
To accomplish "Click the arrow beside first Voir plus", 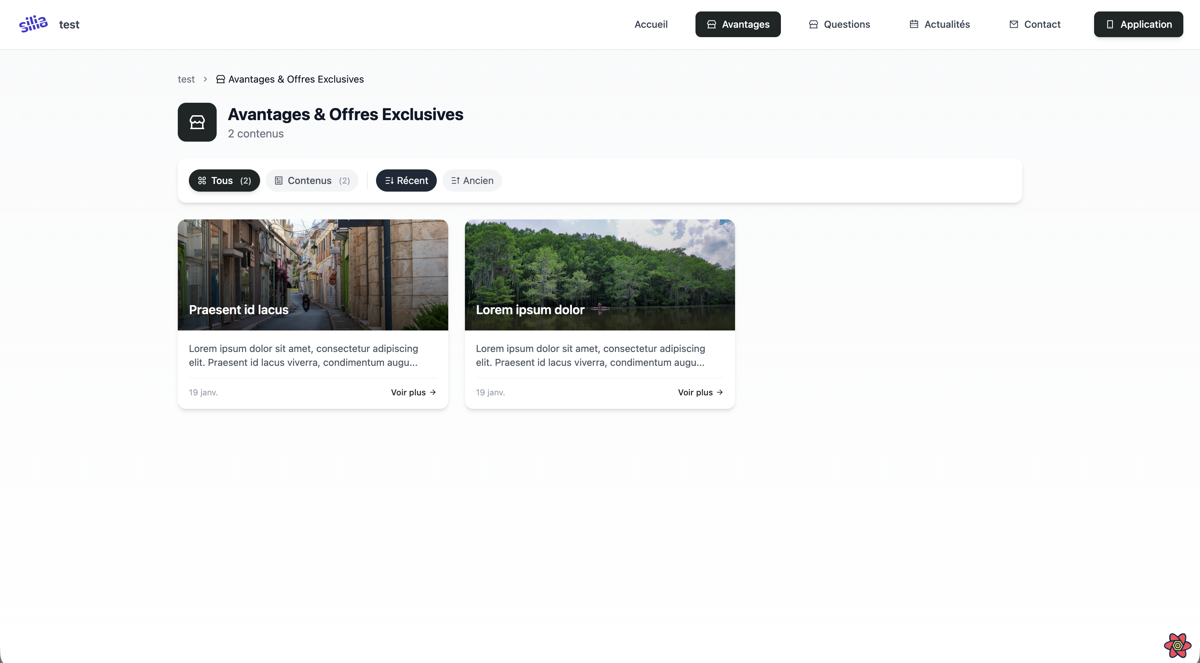I will (433, 392).
